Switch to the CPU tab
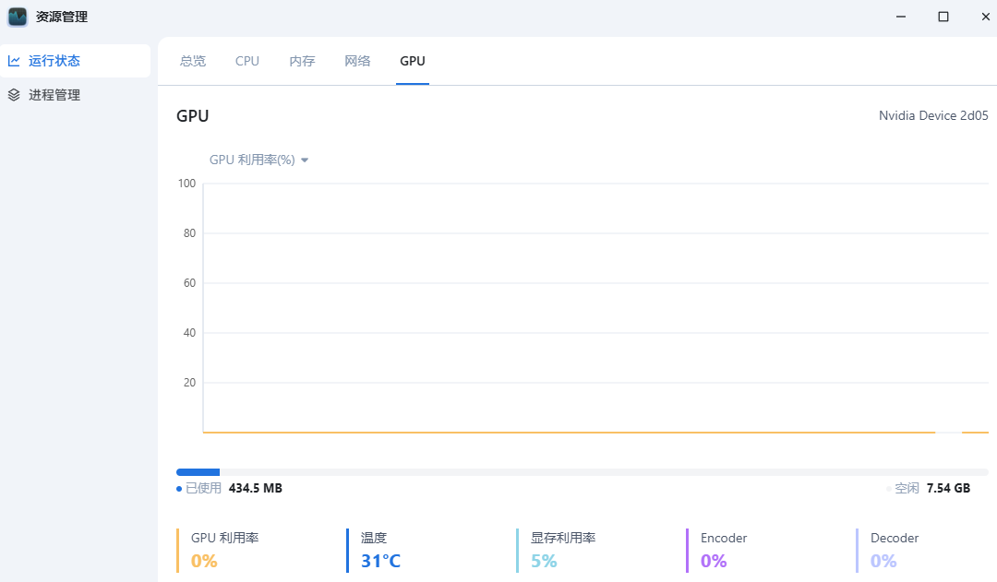The image size is (997, 582). [x=247, y=61]
